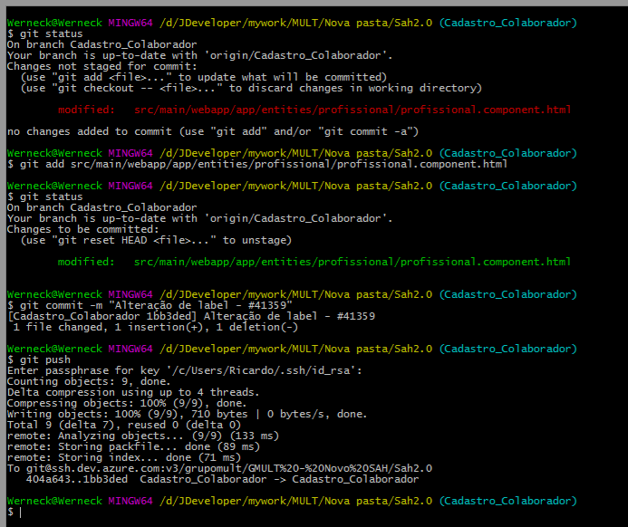Click the '404a643..1bb3ded' commit range text
This screenshot has height=527, width=628.
pyautogui.click(x=77, y=479)
